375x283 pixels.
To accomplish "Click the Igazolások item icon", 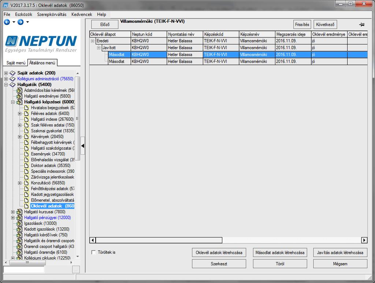I will tap(19, 223).
